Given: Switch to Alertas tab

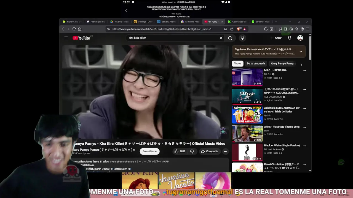Looking at the screenshot, I should click(96, 21).
